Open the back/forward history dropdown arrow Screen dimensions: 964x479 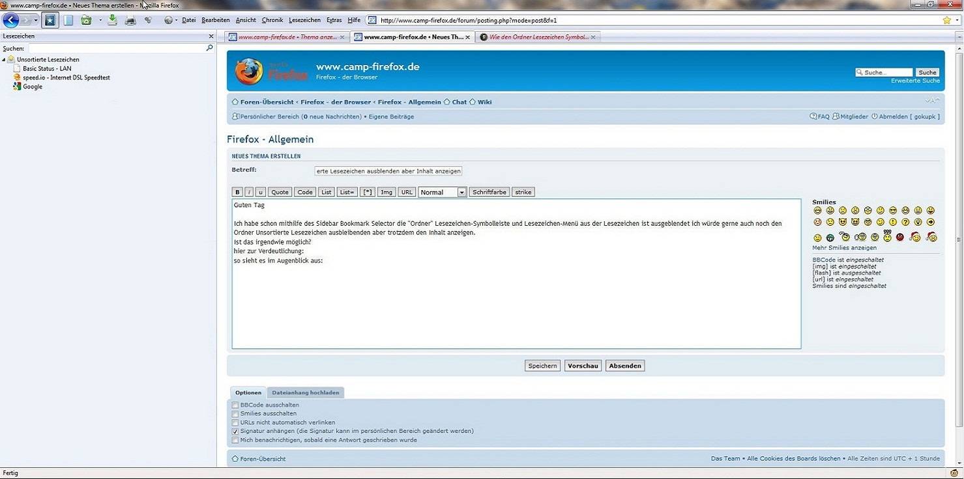coord(36,20)
